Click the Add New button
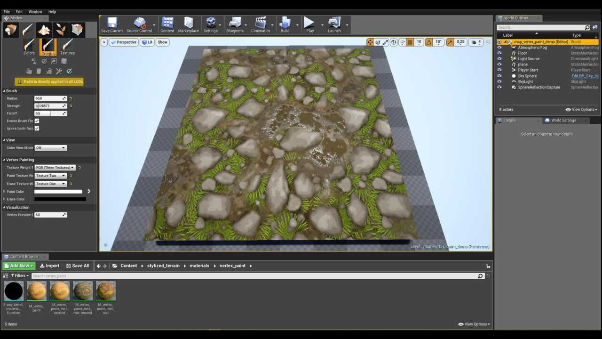 19,266
